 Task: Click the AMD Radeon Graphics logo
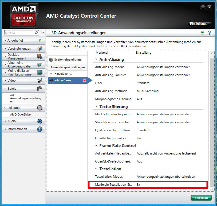point(24,15)
